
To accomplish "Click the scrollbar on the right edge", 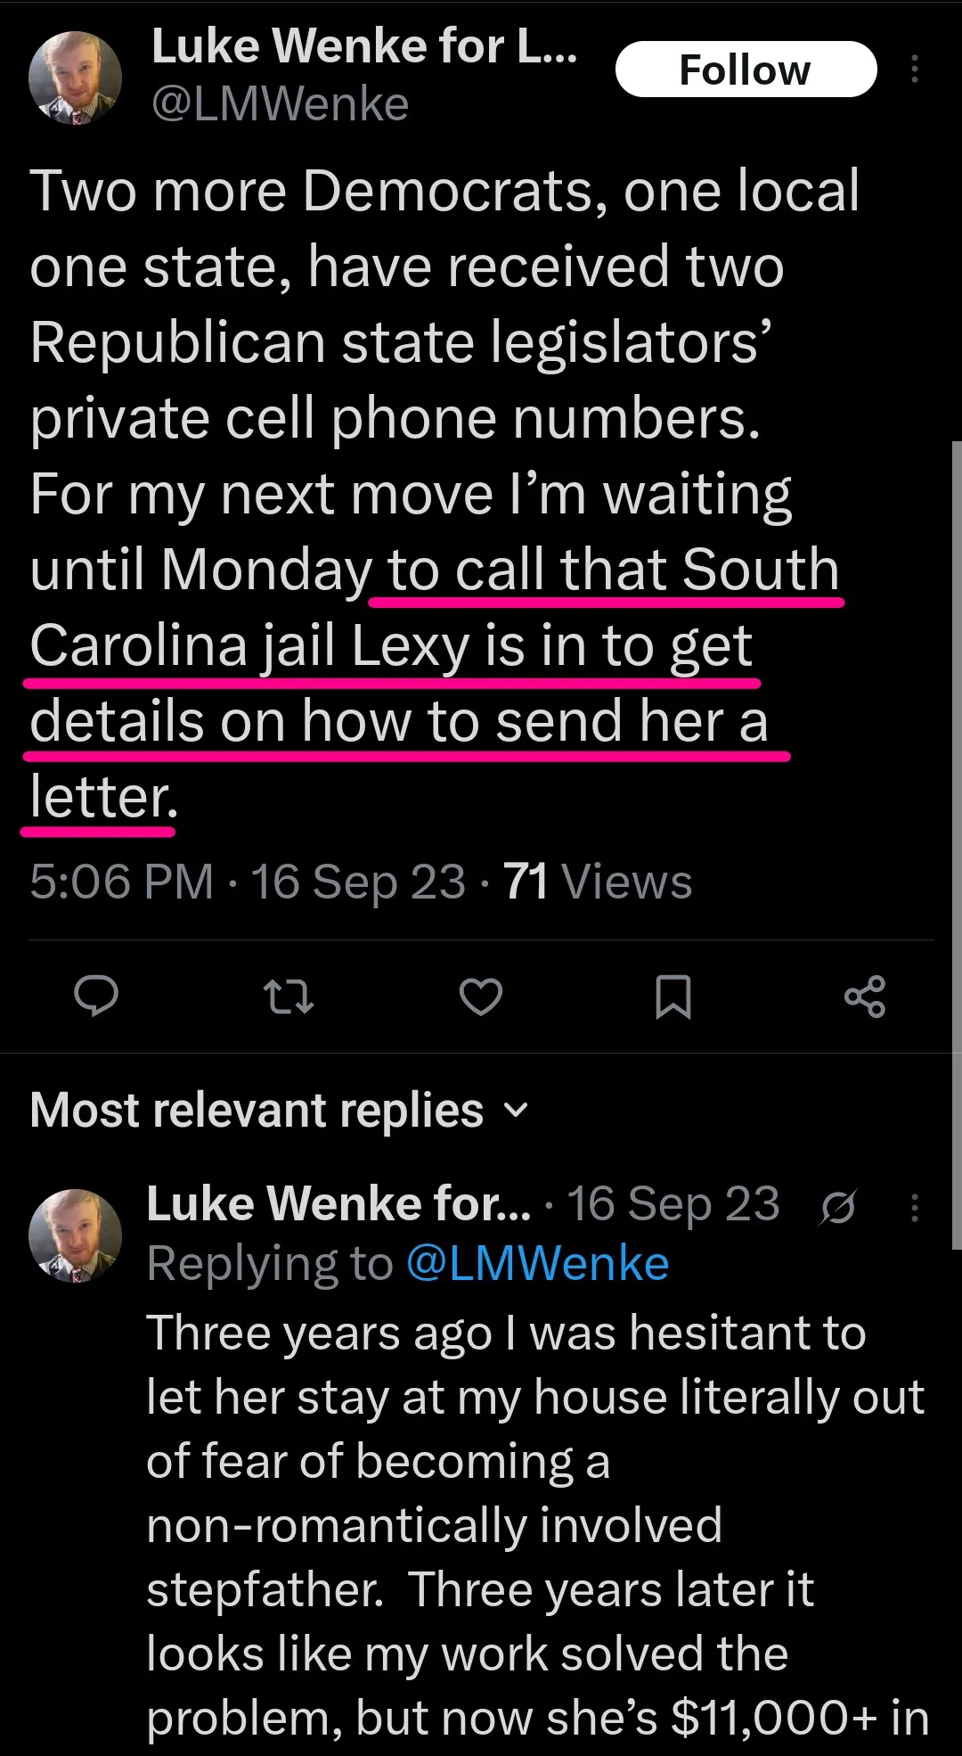I will 957,845.
